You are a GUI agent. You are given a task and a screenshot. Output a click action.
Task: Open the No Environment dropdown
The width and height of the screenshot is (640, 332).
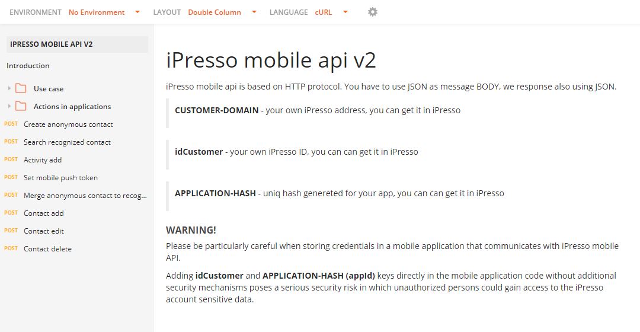coord(104,12)
